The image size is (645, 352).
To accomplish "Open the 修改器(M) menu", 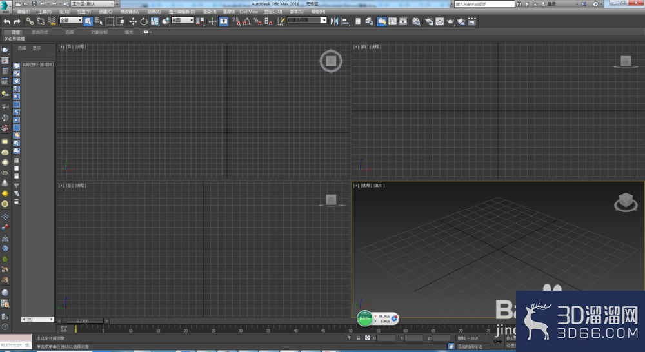I will point(130,12).
